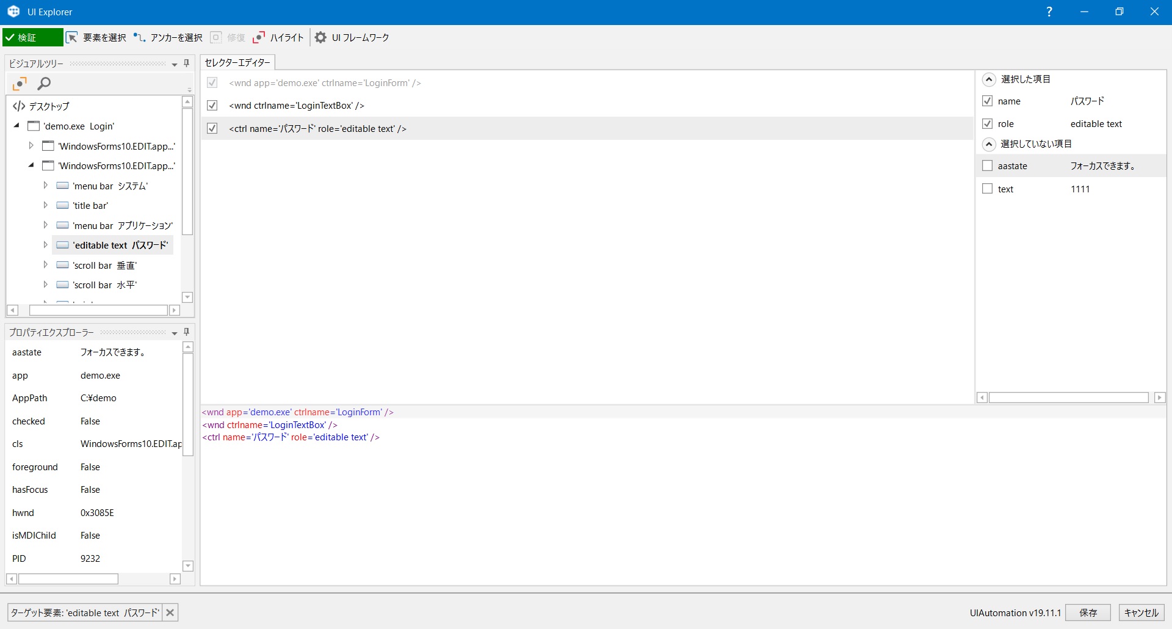The image size is (1172, 629).
Task: Expand 'editable text パスワード' node
Action: (x=45, y=245)
